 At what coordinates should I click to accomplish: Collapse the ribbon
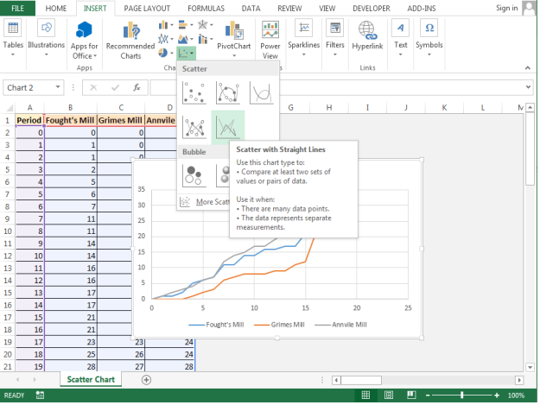(528, 68)
